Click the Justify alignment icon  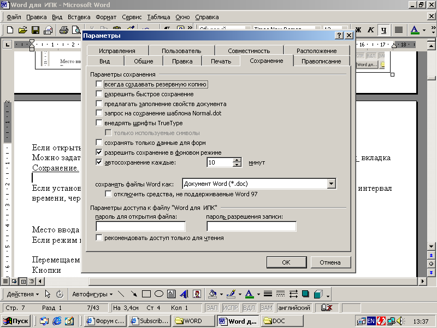click(399, 30)
